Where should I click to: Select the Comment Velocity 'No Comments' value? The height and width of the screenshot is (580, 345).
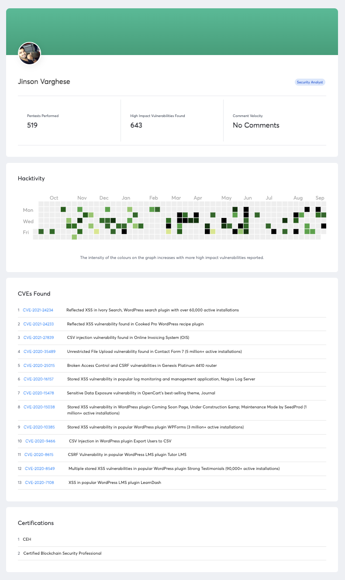[256, 125]
